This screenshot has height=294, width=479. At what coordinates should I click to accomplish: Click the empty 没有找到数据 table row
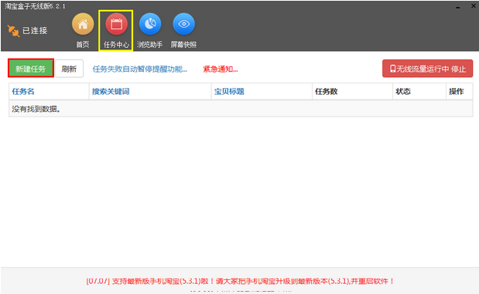241,109
